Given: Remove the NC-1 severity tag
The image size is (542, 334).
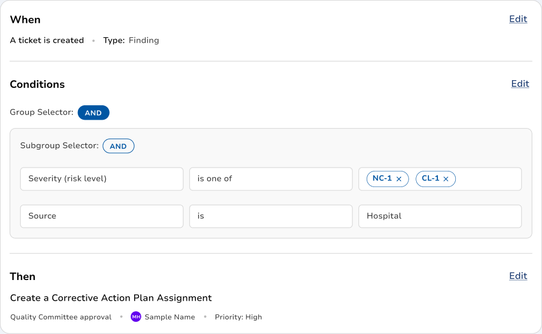Looking at the screenshot, I should click(x=399, y=179).
